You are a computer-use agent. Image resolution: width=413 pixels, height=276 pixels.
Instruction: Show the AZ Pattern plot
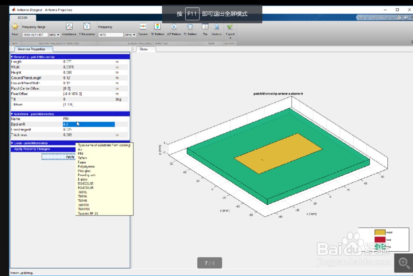tap(174, 26)
